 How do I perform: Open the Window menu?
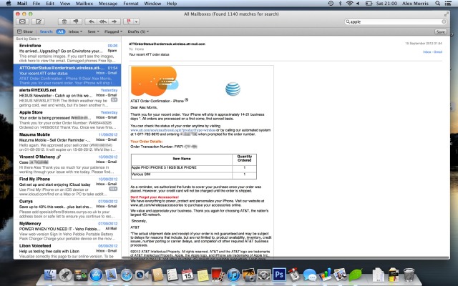tap(152, 4)
